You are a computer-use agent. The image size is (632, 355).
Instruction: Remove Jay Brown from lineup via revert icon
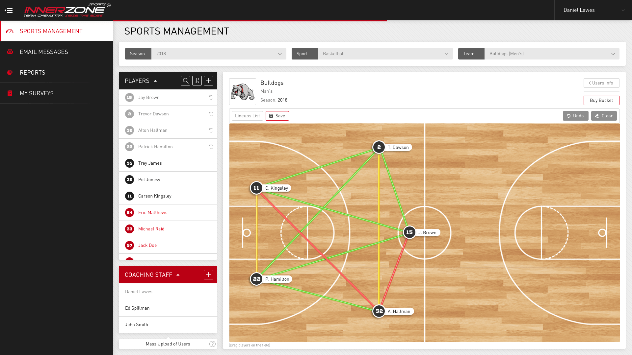pos(211,98)
